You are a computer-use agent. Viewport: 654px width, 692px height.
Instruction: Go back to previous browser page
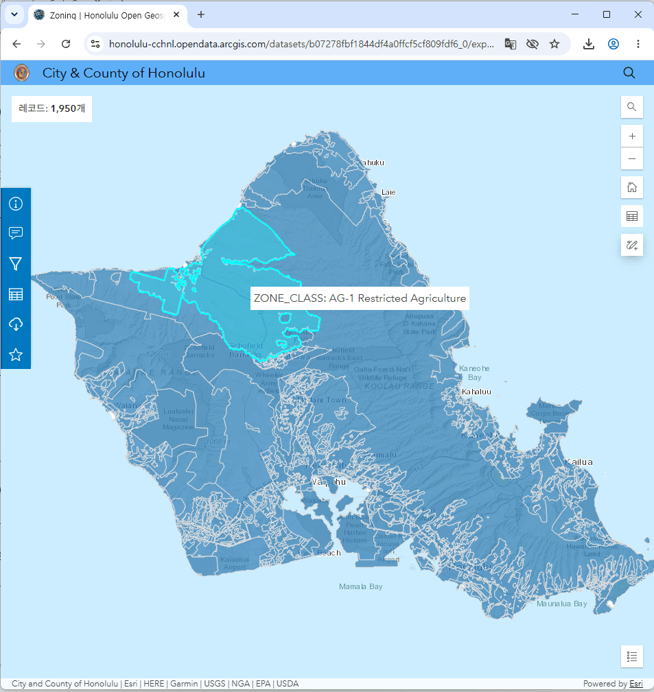pos(16,44)
